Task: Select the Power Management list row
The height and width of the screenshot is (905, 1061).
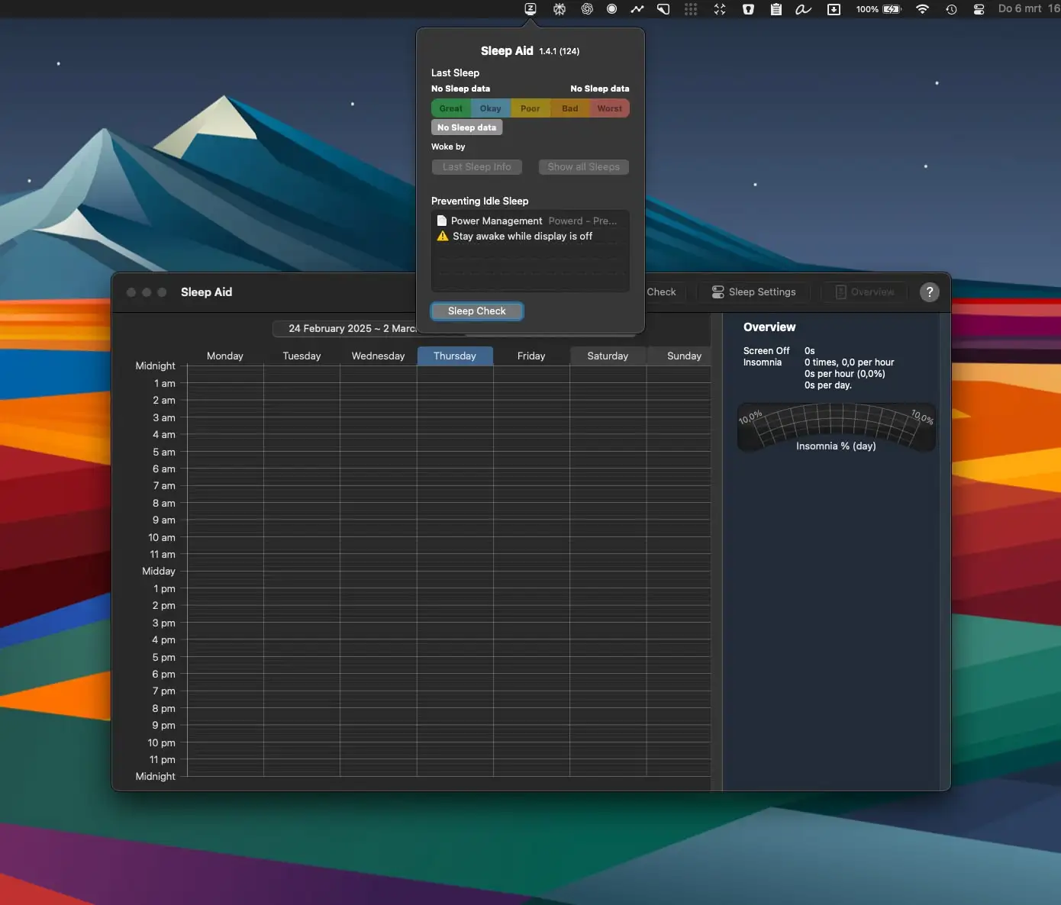Action: click(x=530, y=221)
